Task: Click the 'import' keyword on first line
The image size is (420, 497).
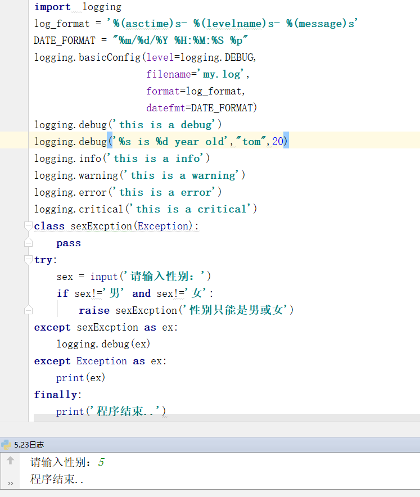Action: [52, 7]
